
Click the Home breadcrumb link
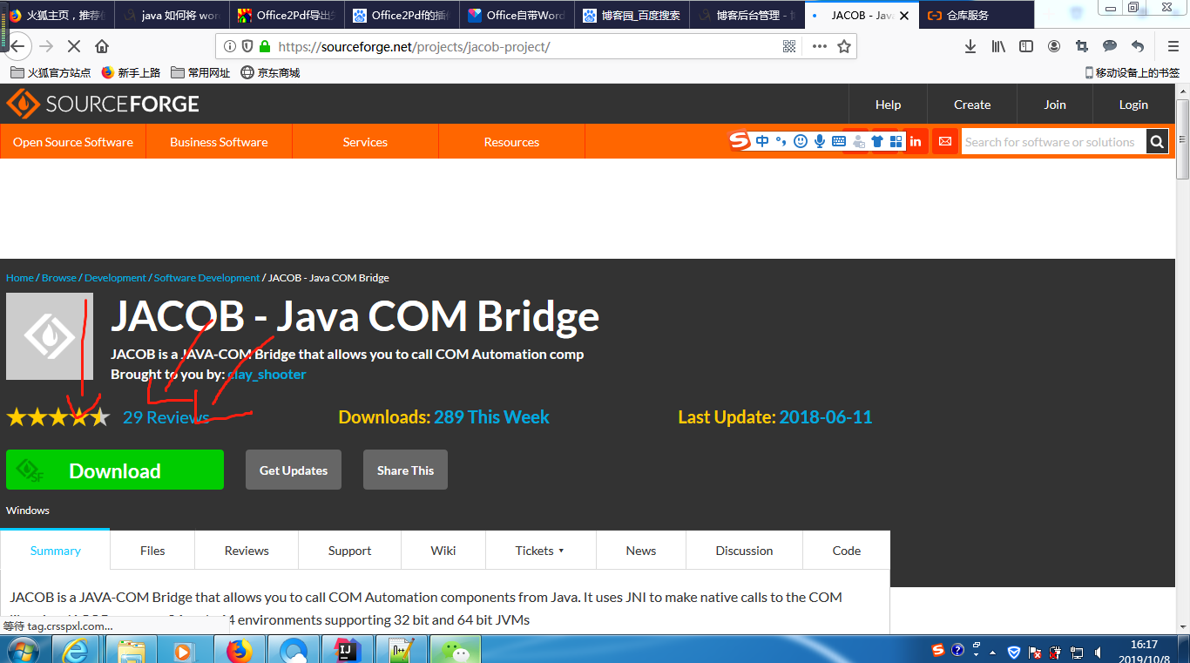point(20,278)
